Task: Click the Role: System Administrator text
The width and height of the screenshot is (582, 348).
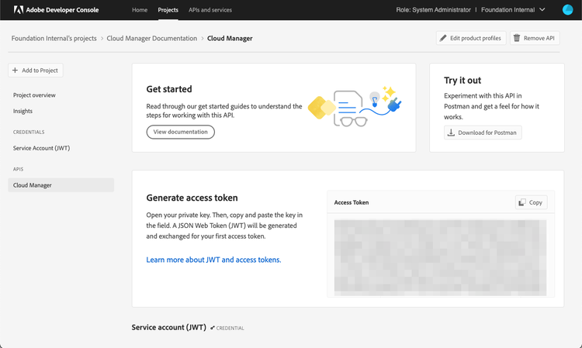Action: (433, 9)
